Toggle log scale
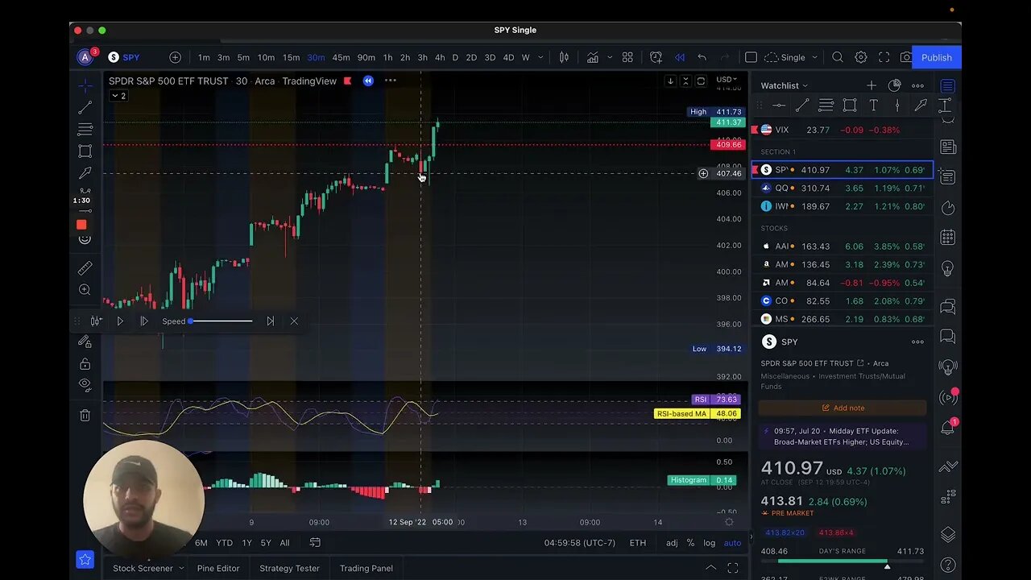The height and width of the screenshot is (580, 1031). click(x=709, y=543)
